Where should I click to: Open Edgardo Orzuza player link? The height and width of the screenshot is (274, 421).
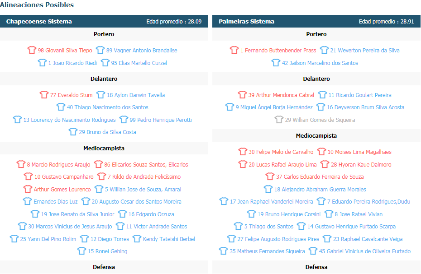pyautogui.click(x=151, y=214)
